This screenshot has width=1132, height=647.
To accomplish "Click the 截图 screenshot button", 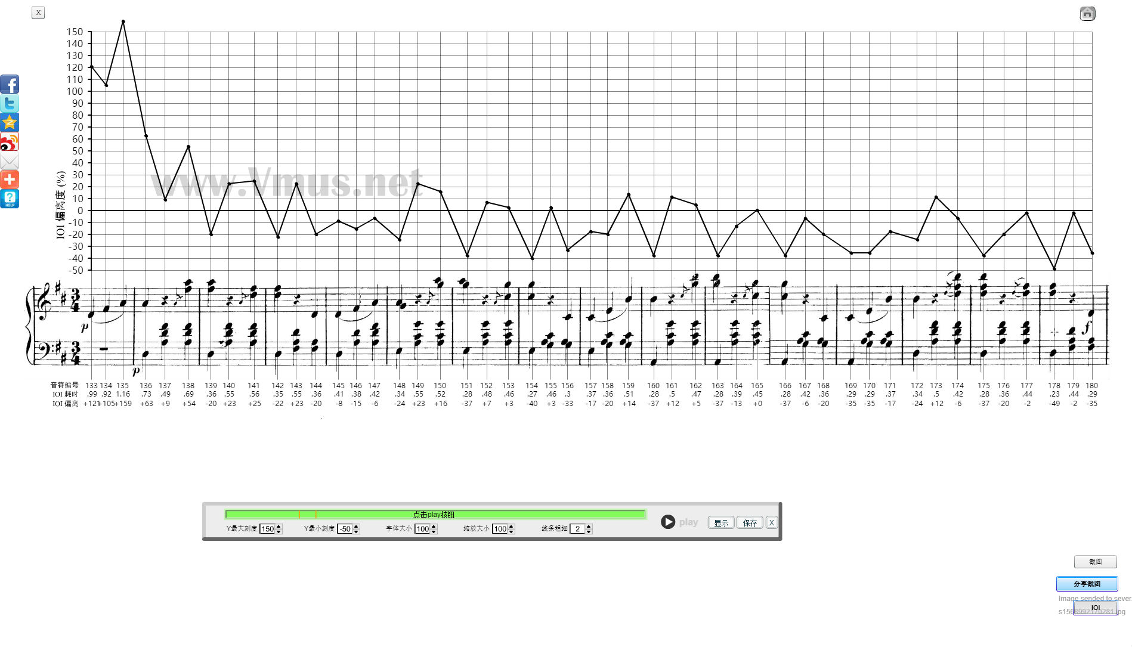I will click(1095, 562).
